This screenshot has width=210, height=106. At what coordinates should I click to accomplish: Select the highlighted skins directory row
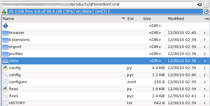click(x=106, y=61)
